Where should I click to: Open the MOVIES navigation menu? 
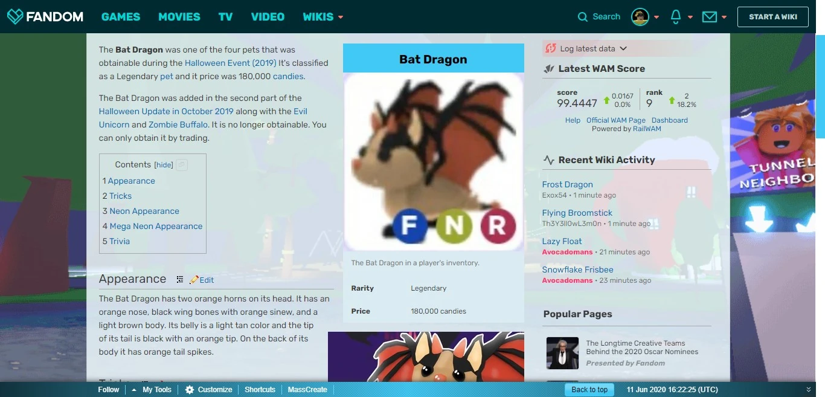coord(179,17)
